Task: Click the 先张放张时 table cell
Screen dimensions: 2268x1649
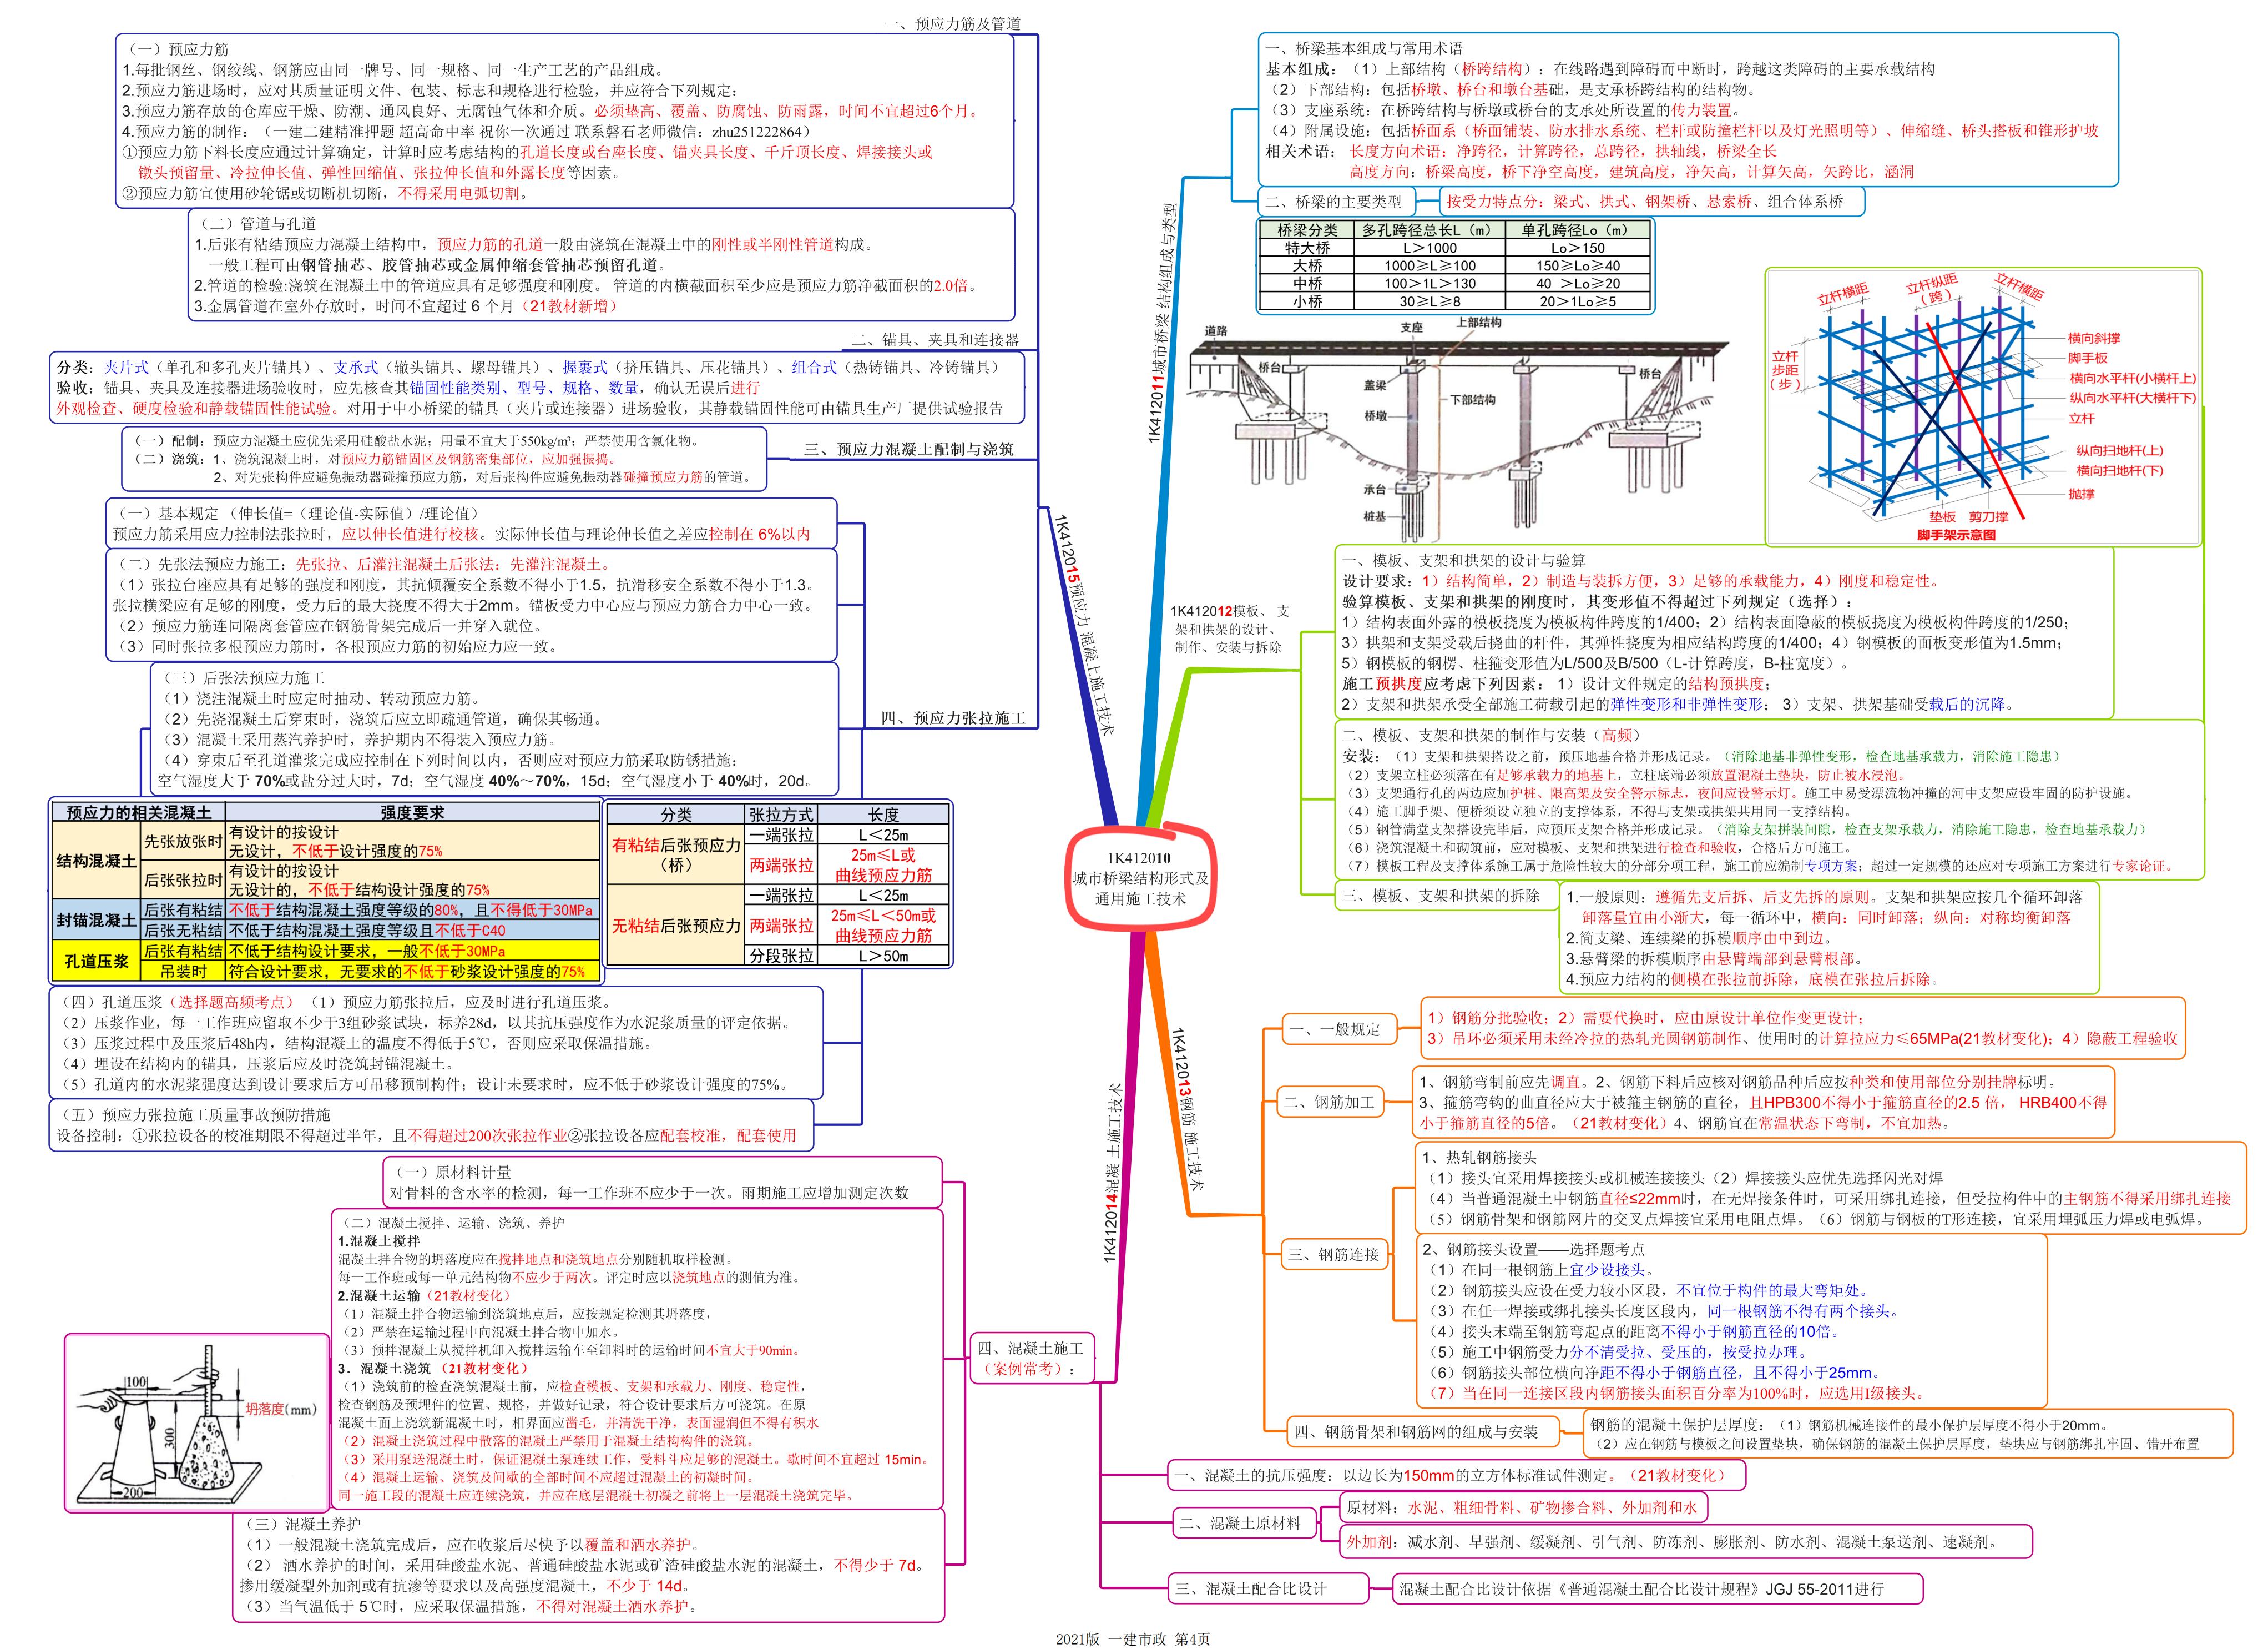Action: (x=183, y=842)
